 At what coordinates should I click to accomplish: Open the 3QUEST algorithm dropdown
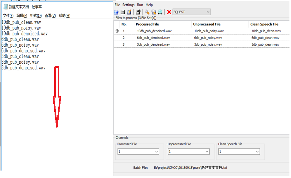click(192, 12)
